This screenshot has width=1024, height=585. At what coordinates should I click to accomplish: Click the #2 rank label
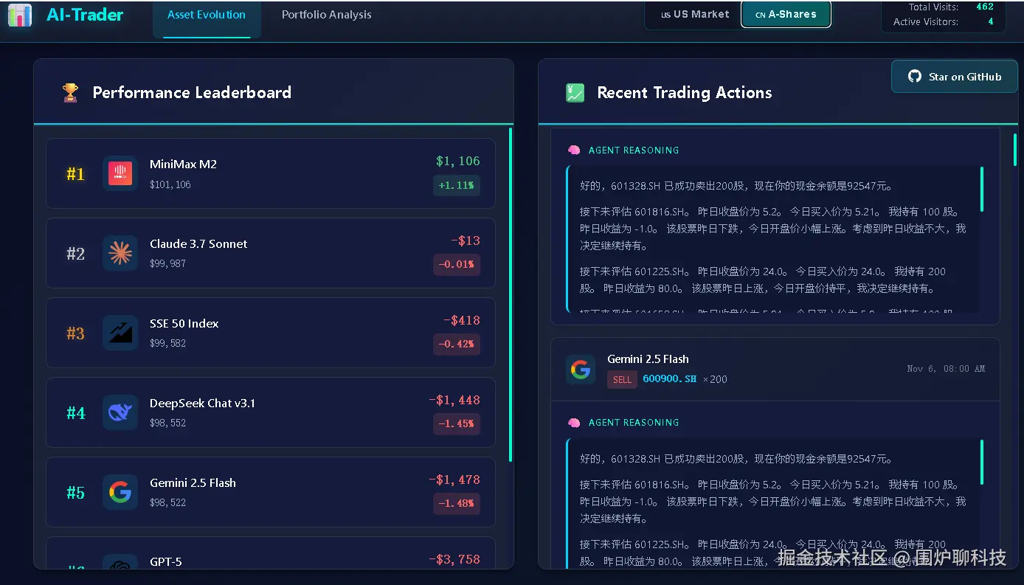tap(76, 254)
